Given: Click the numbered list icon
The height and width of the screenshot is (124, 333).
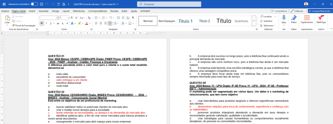Looking at the screenshot, I should tap(103, 18).
